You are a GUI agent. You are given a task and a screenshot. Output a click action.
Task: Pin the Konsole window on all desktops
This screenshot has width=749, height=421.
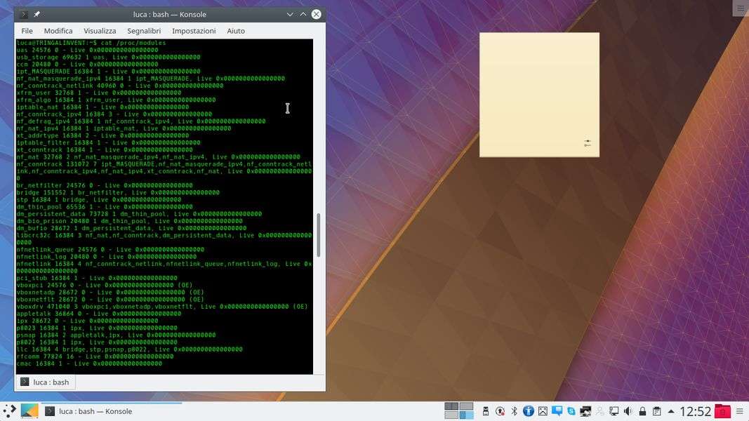coord(37,14)
